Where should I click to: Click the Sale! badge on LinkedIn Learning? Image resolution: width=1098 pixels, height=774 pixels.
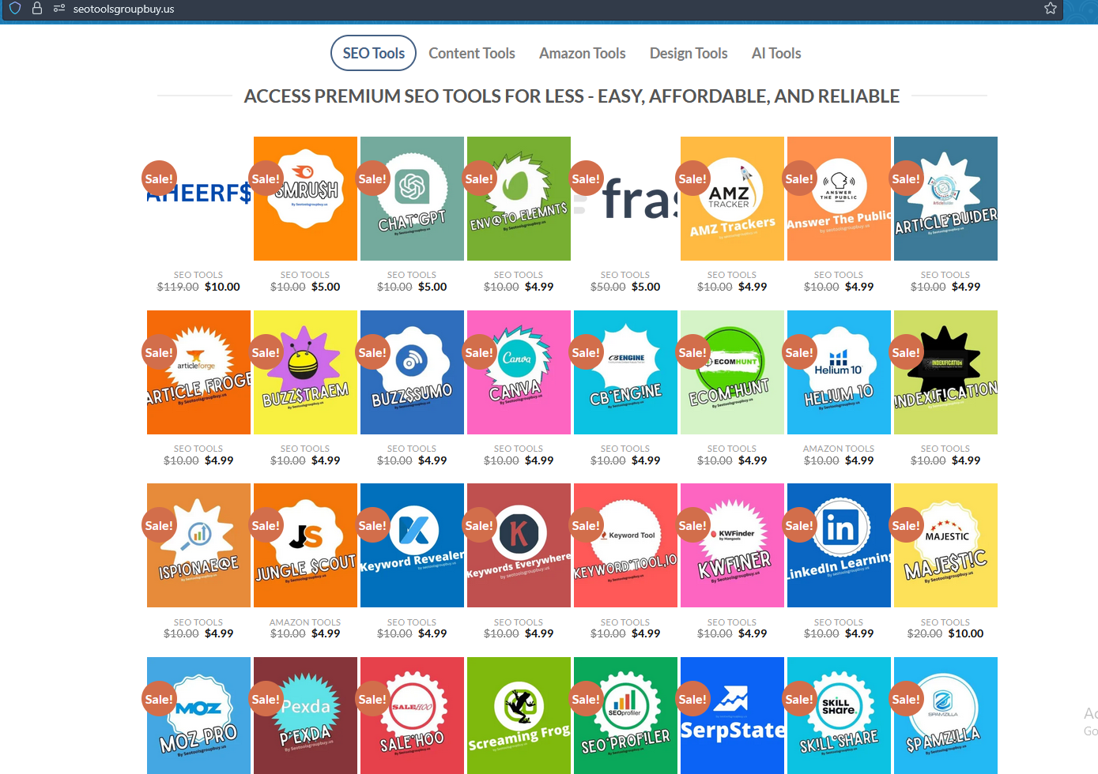(799, 525)
